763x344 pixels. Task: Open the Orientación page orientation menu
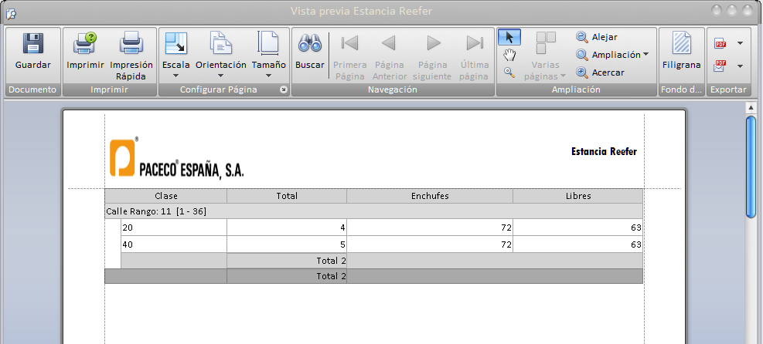pyautogui.click(x=221, y=56)
